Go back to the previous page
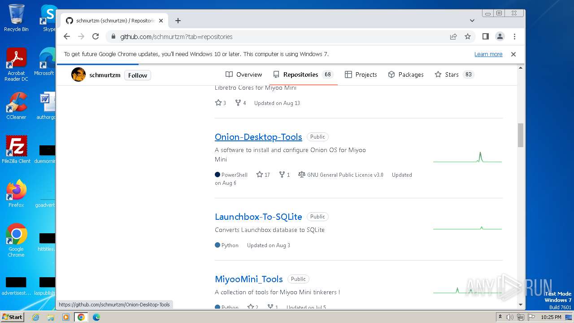This screenshot has width=574, height=323. [x=67, y=36]
